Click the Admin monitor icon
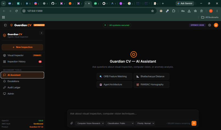The width and height of the screenshot is (221, 130). (x=4, y=94)
